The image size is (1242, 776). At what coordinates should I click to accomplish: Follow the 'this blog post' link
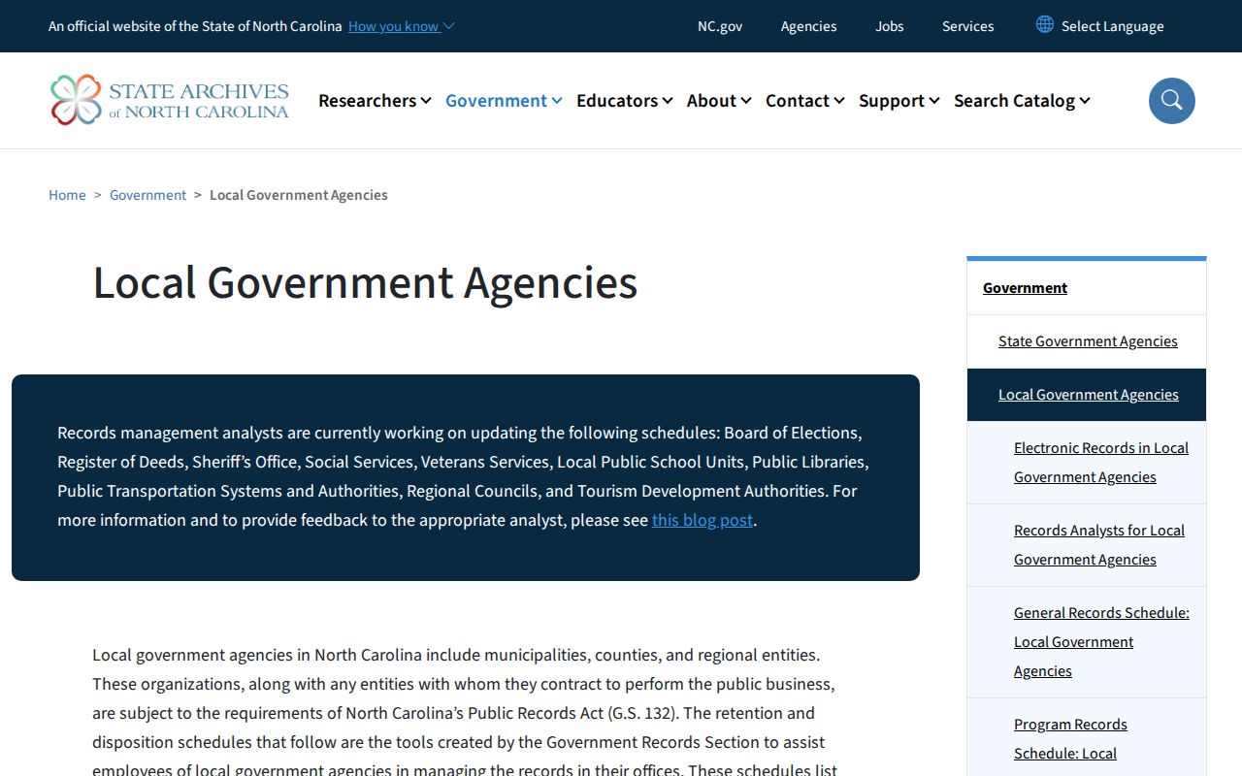click(703, 520)
